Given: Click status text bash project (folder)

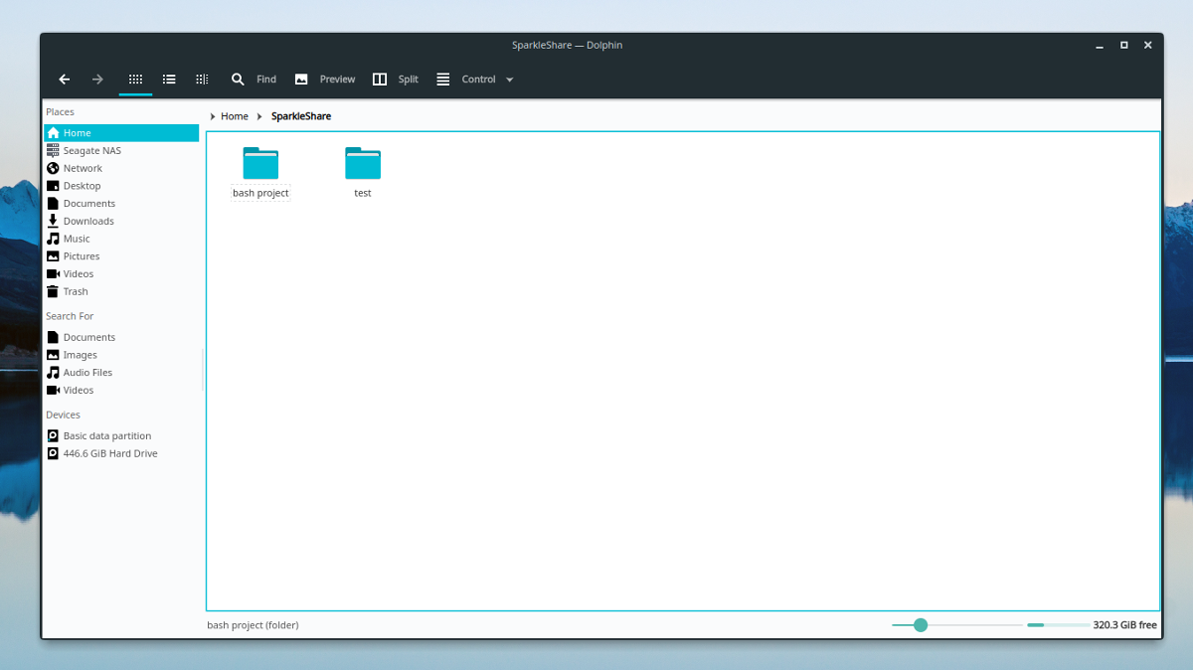Looking at the screenshot, I should [253, 625].
